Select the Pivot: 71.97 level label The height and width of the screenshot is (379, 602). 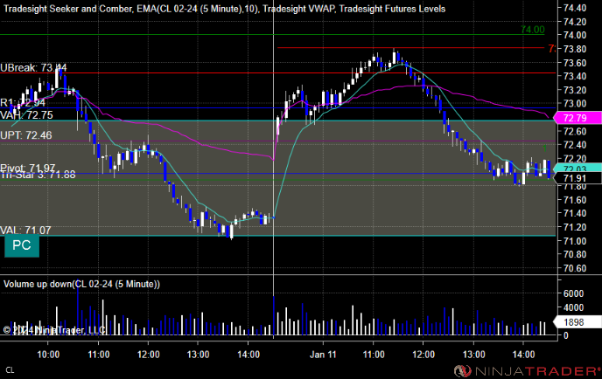coord(28,168)
